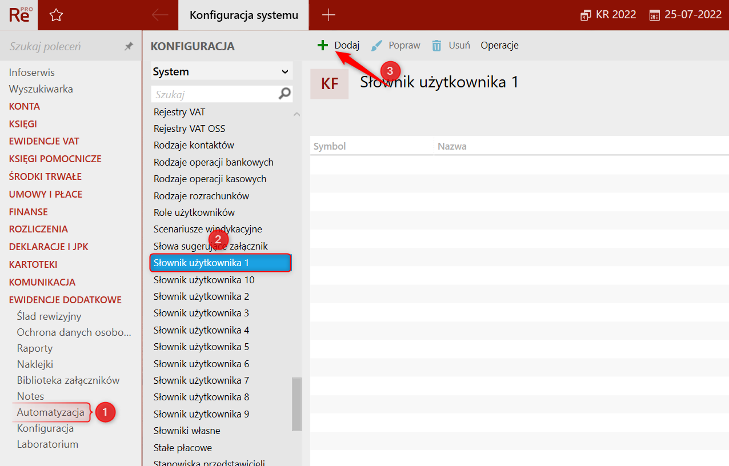Open the Operacje menu
729x466 pixels.
pos(499,45)
